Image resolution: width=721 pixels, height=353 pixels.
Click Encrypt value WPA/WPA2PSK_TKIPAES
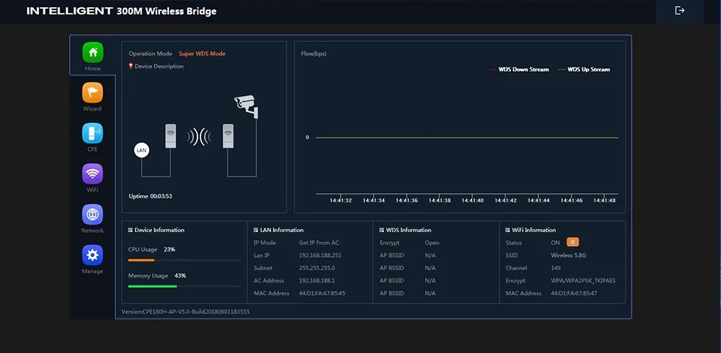pos(583,280)
